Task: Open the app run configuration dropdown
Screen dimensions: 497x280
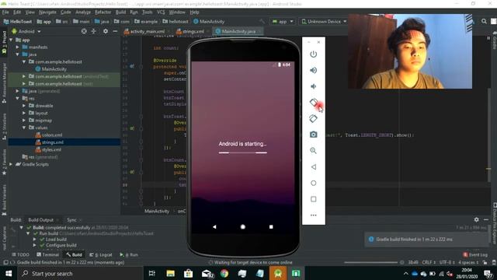Action: [x=283, y=21]
